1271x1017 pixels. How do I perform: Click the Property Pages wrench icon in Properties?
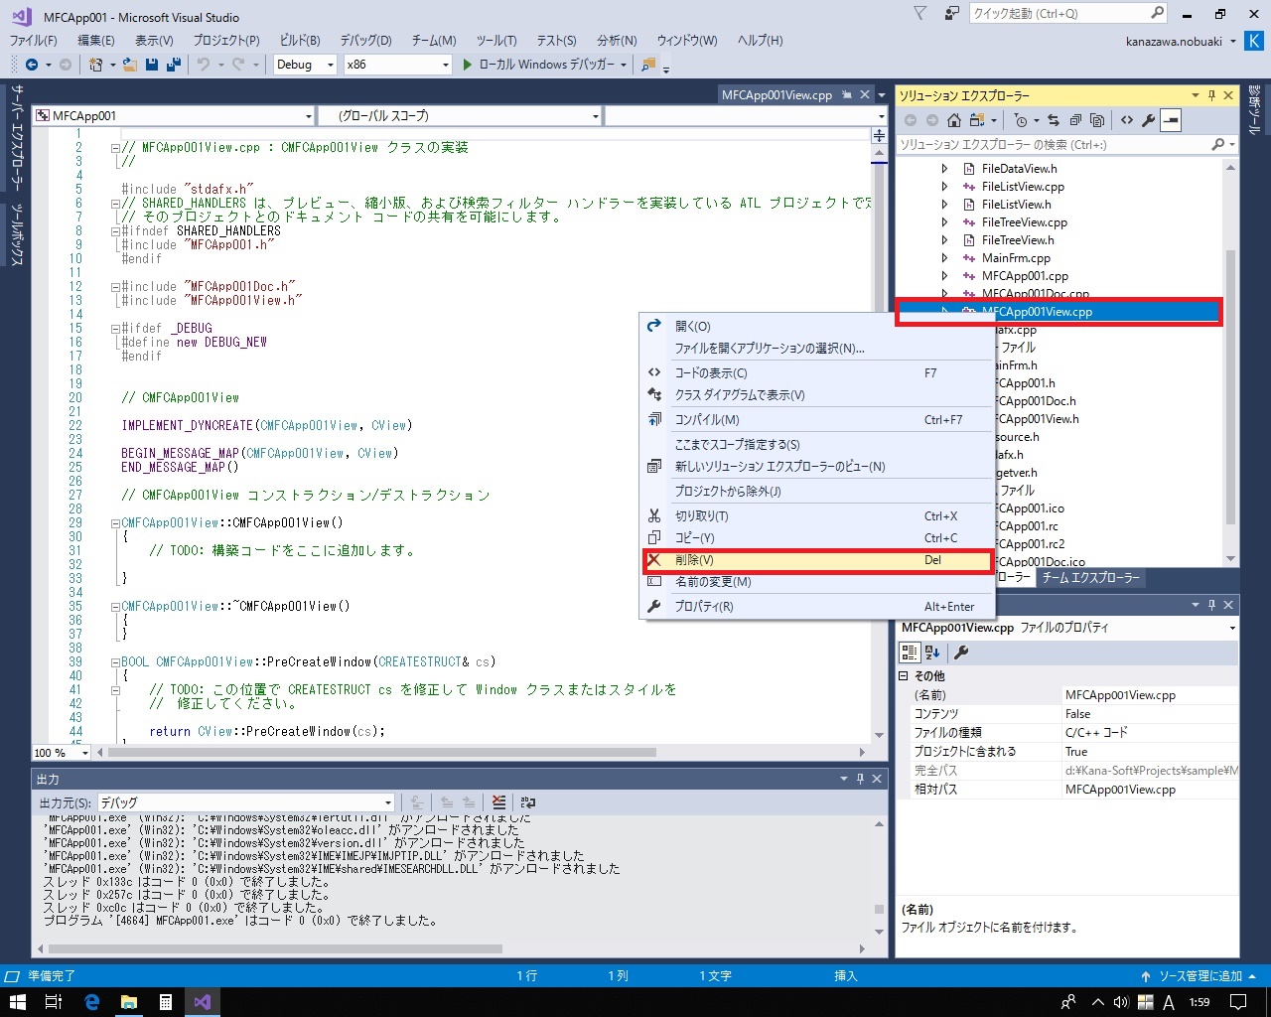click(x=960, y=653)
